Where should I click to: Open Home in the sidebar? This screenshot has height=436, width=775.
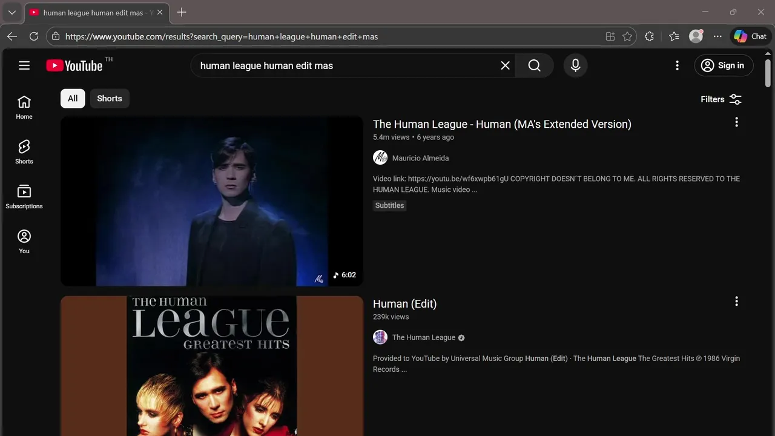click(x=24, y=107)
